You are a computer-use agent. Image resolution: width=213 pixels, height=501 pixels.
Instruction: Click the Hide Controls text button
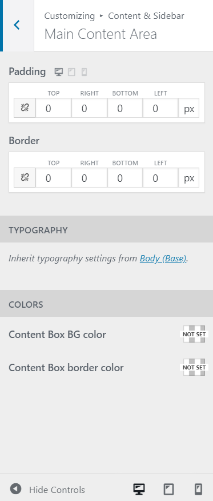pos(57,490)
